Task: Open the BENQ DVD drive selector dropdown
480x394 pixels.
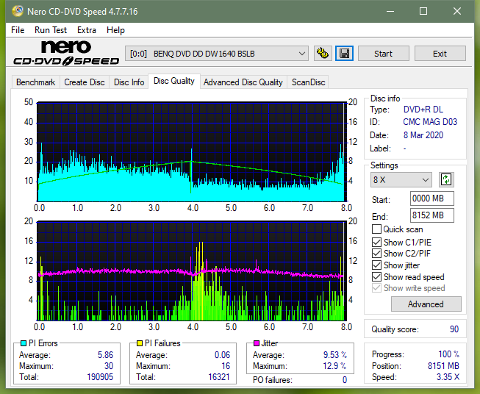Action: click(216, 54)
